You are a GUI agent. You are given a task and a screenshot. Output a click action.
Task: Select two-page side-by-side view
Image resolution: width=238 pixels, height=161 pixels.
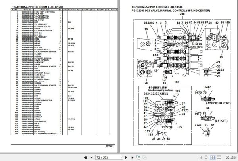[x=213, y=157]
